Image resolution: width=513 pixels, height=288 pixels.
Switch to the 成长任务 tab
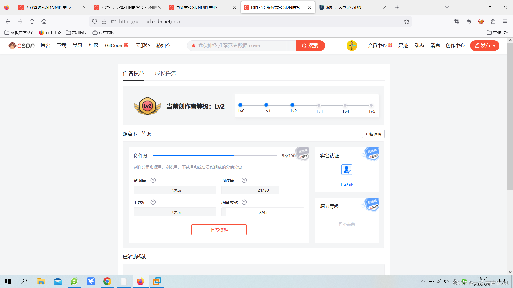coord(165,73)
